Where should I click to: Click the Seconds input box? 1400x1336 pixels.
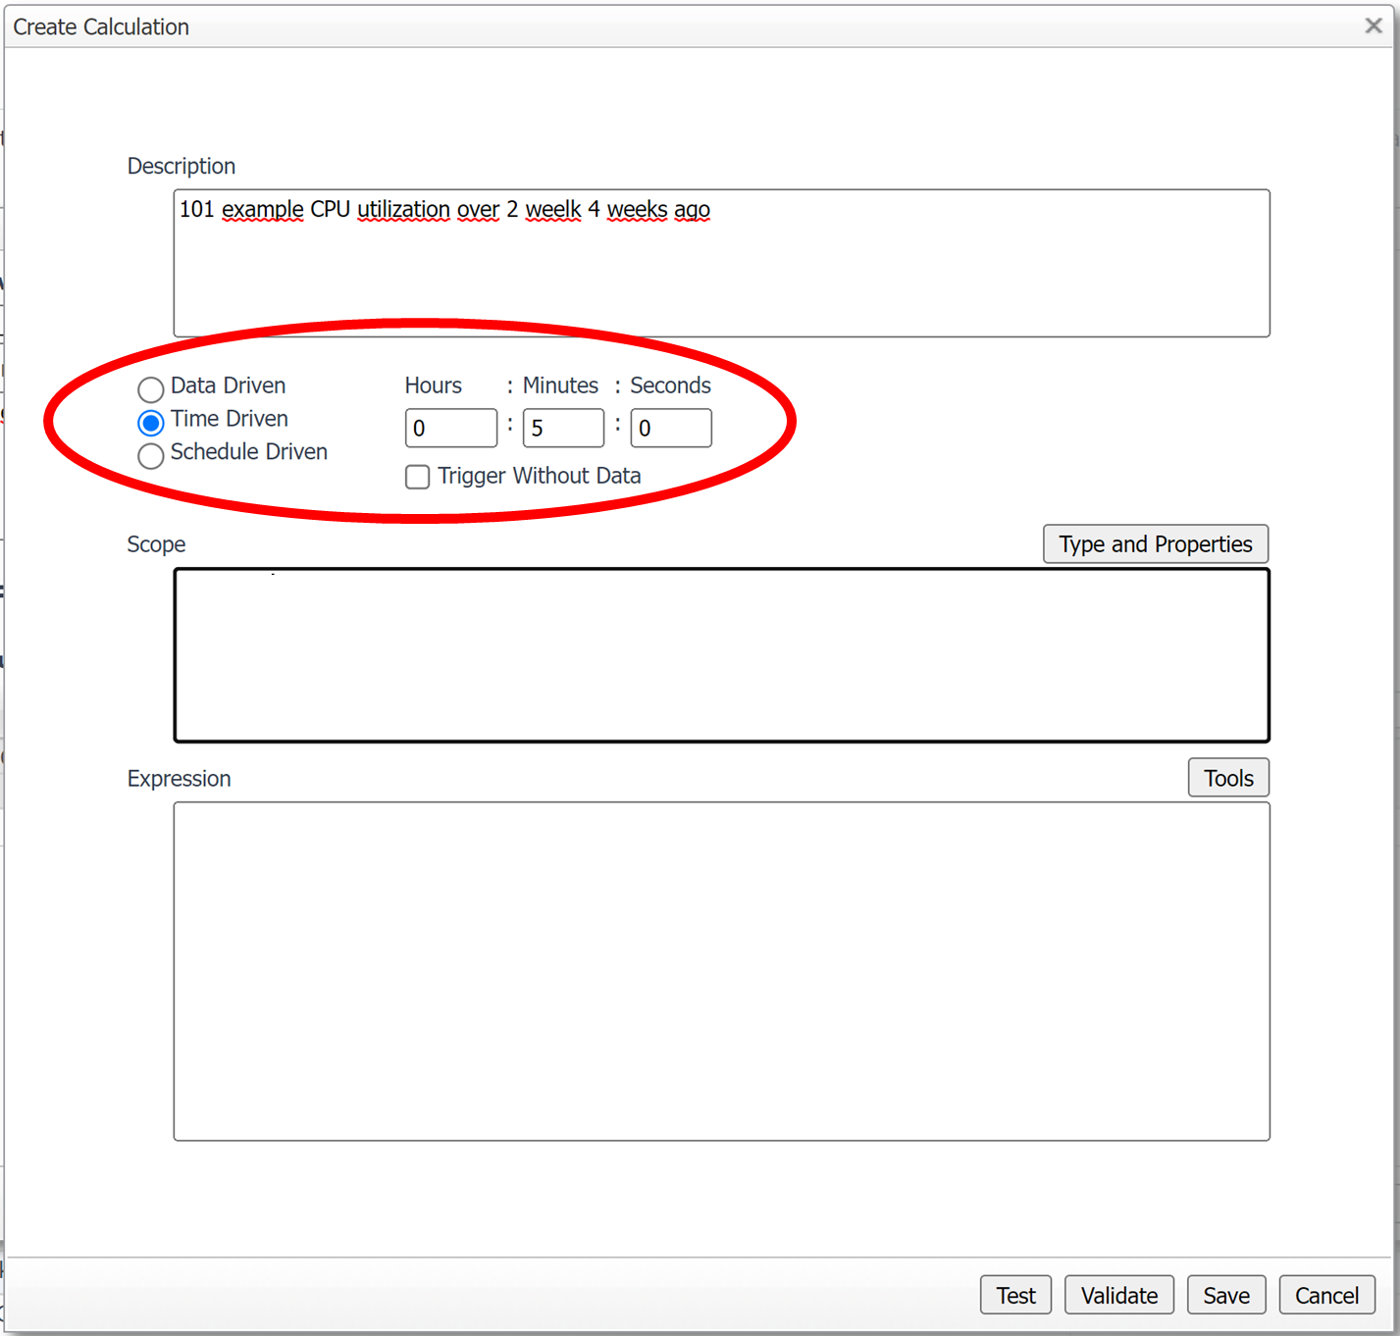(670, 428)
